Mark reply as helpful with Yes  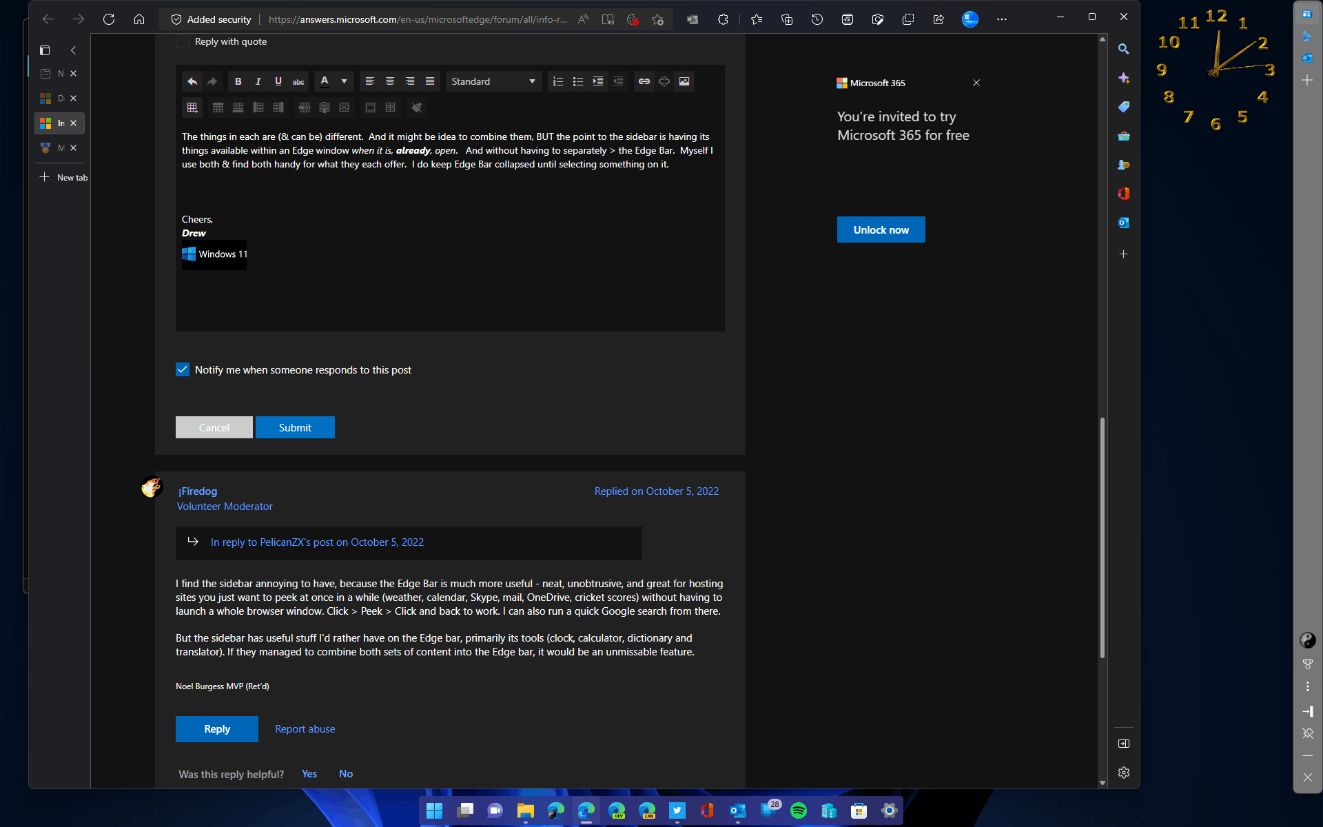click(309, 774)
